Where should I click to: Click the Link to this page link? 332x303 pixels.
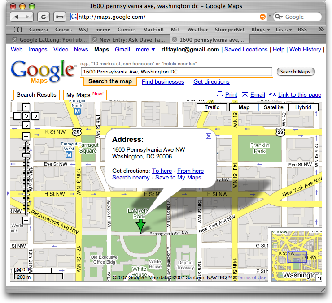click(300, 95)
